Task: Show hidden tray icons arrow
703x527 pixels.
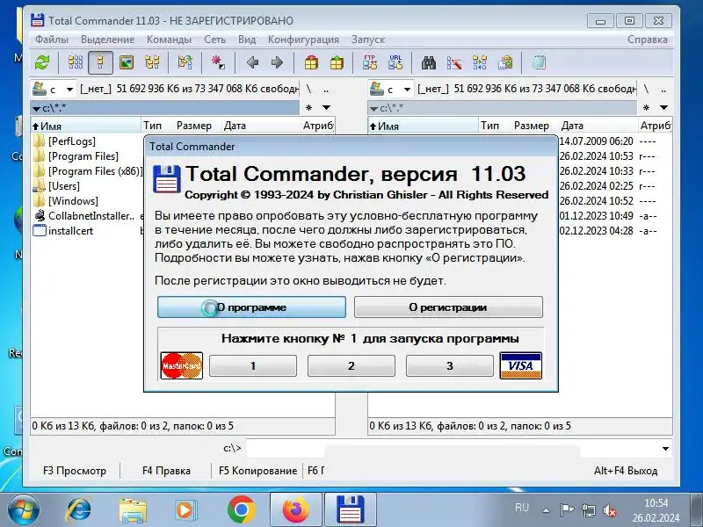Action: 546,510
